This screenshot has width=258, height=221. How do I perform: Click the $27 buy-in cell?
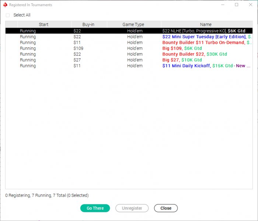tap(77, 60)
